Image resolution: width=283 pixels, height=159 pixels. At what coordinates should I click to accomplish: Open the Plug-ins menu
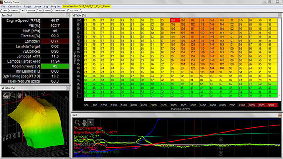[x=56, y=7]
